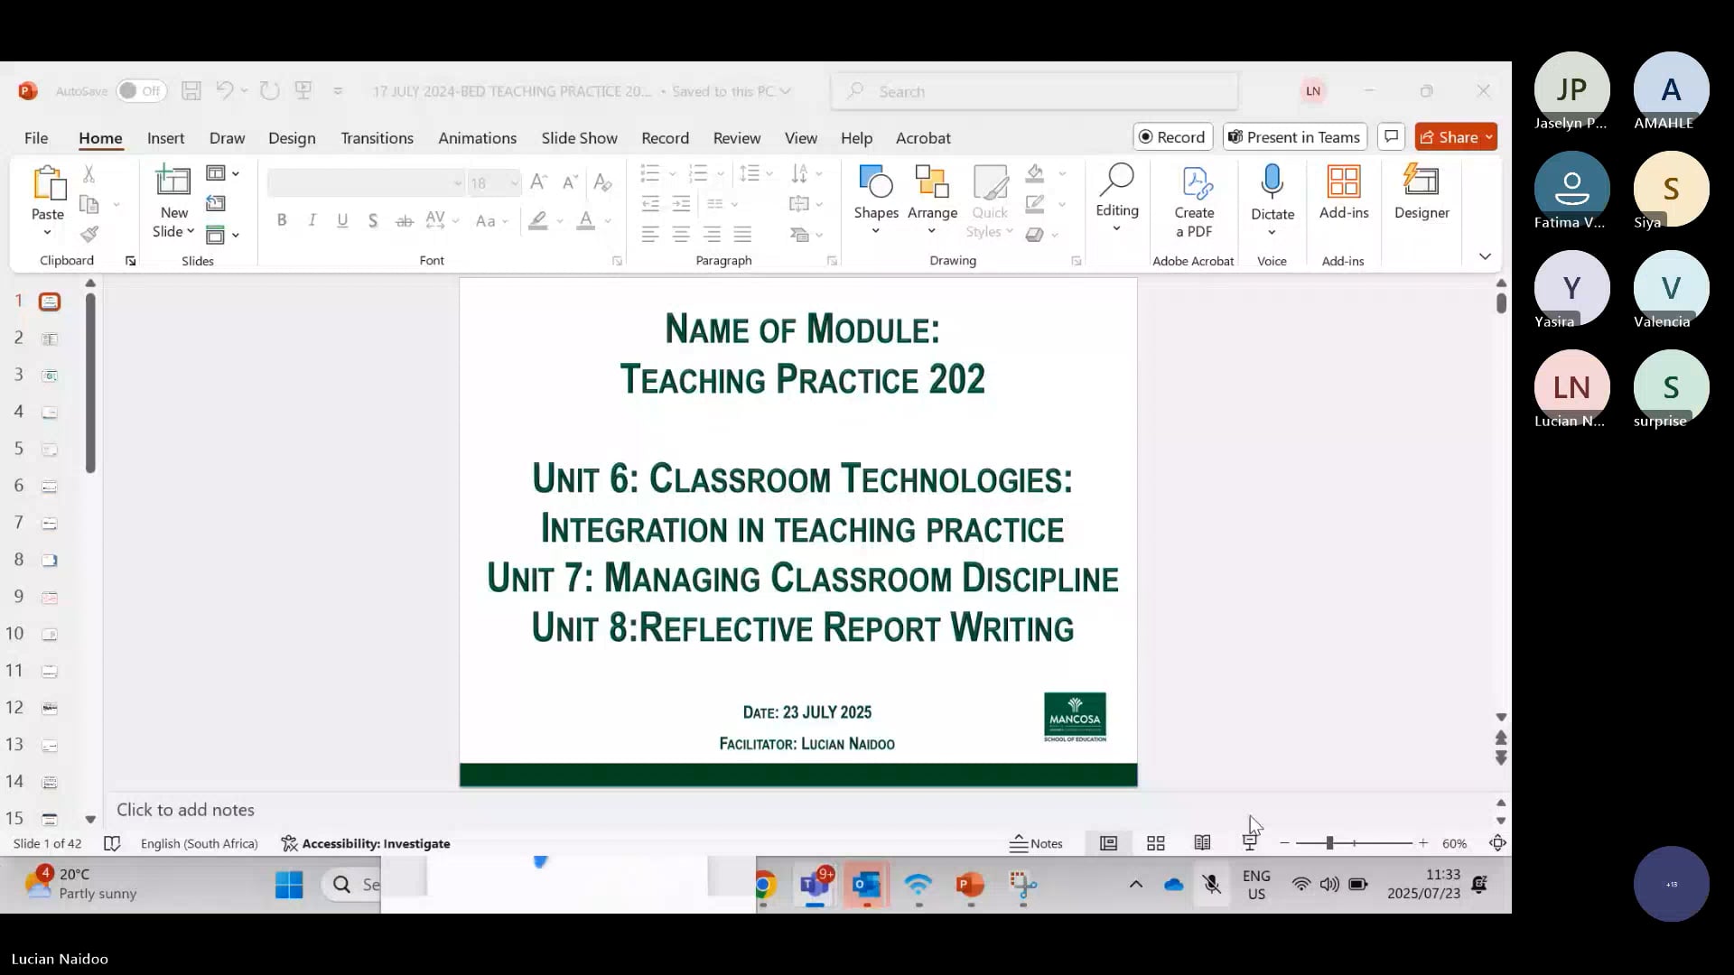Click the Present in Teams button
The height and width of the screenshot is (975, 1734).
pos(1294,137)
